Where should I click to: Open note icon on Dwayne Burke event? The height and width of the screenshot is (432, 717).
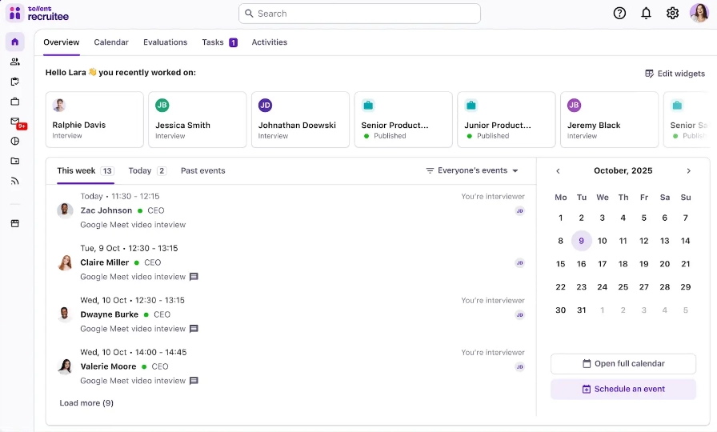click(194, 329)
